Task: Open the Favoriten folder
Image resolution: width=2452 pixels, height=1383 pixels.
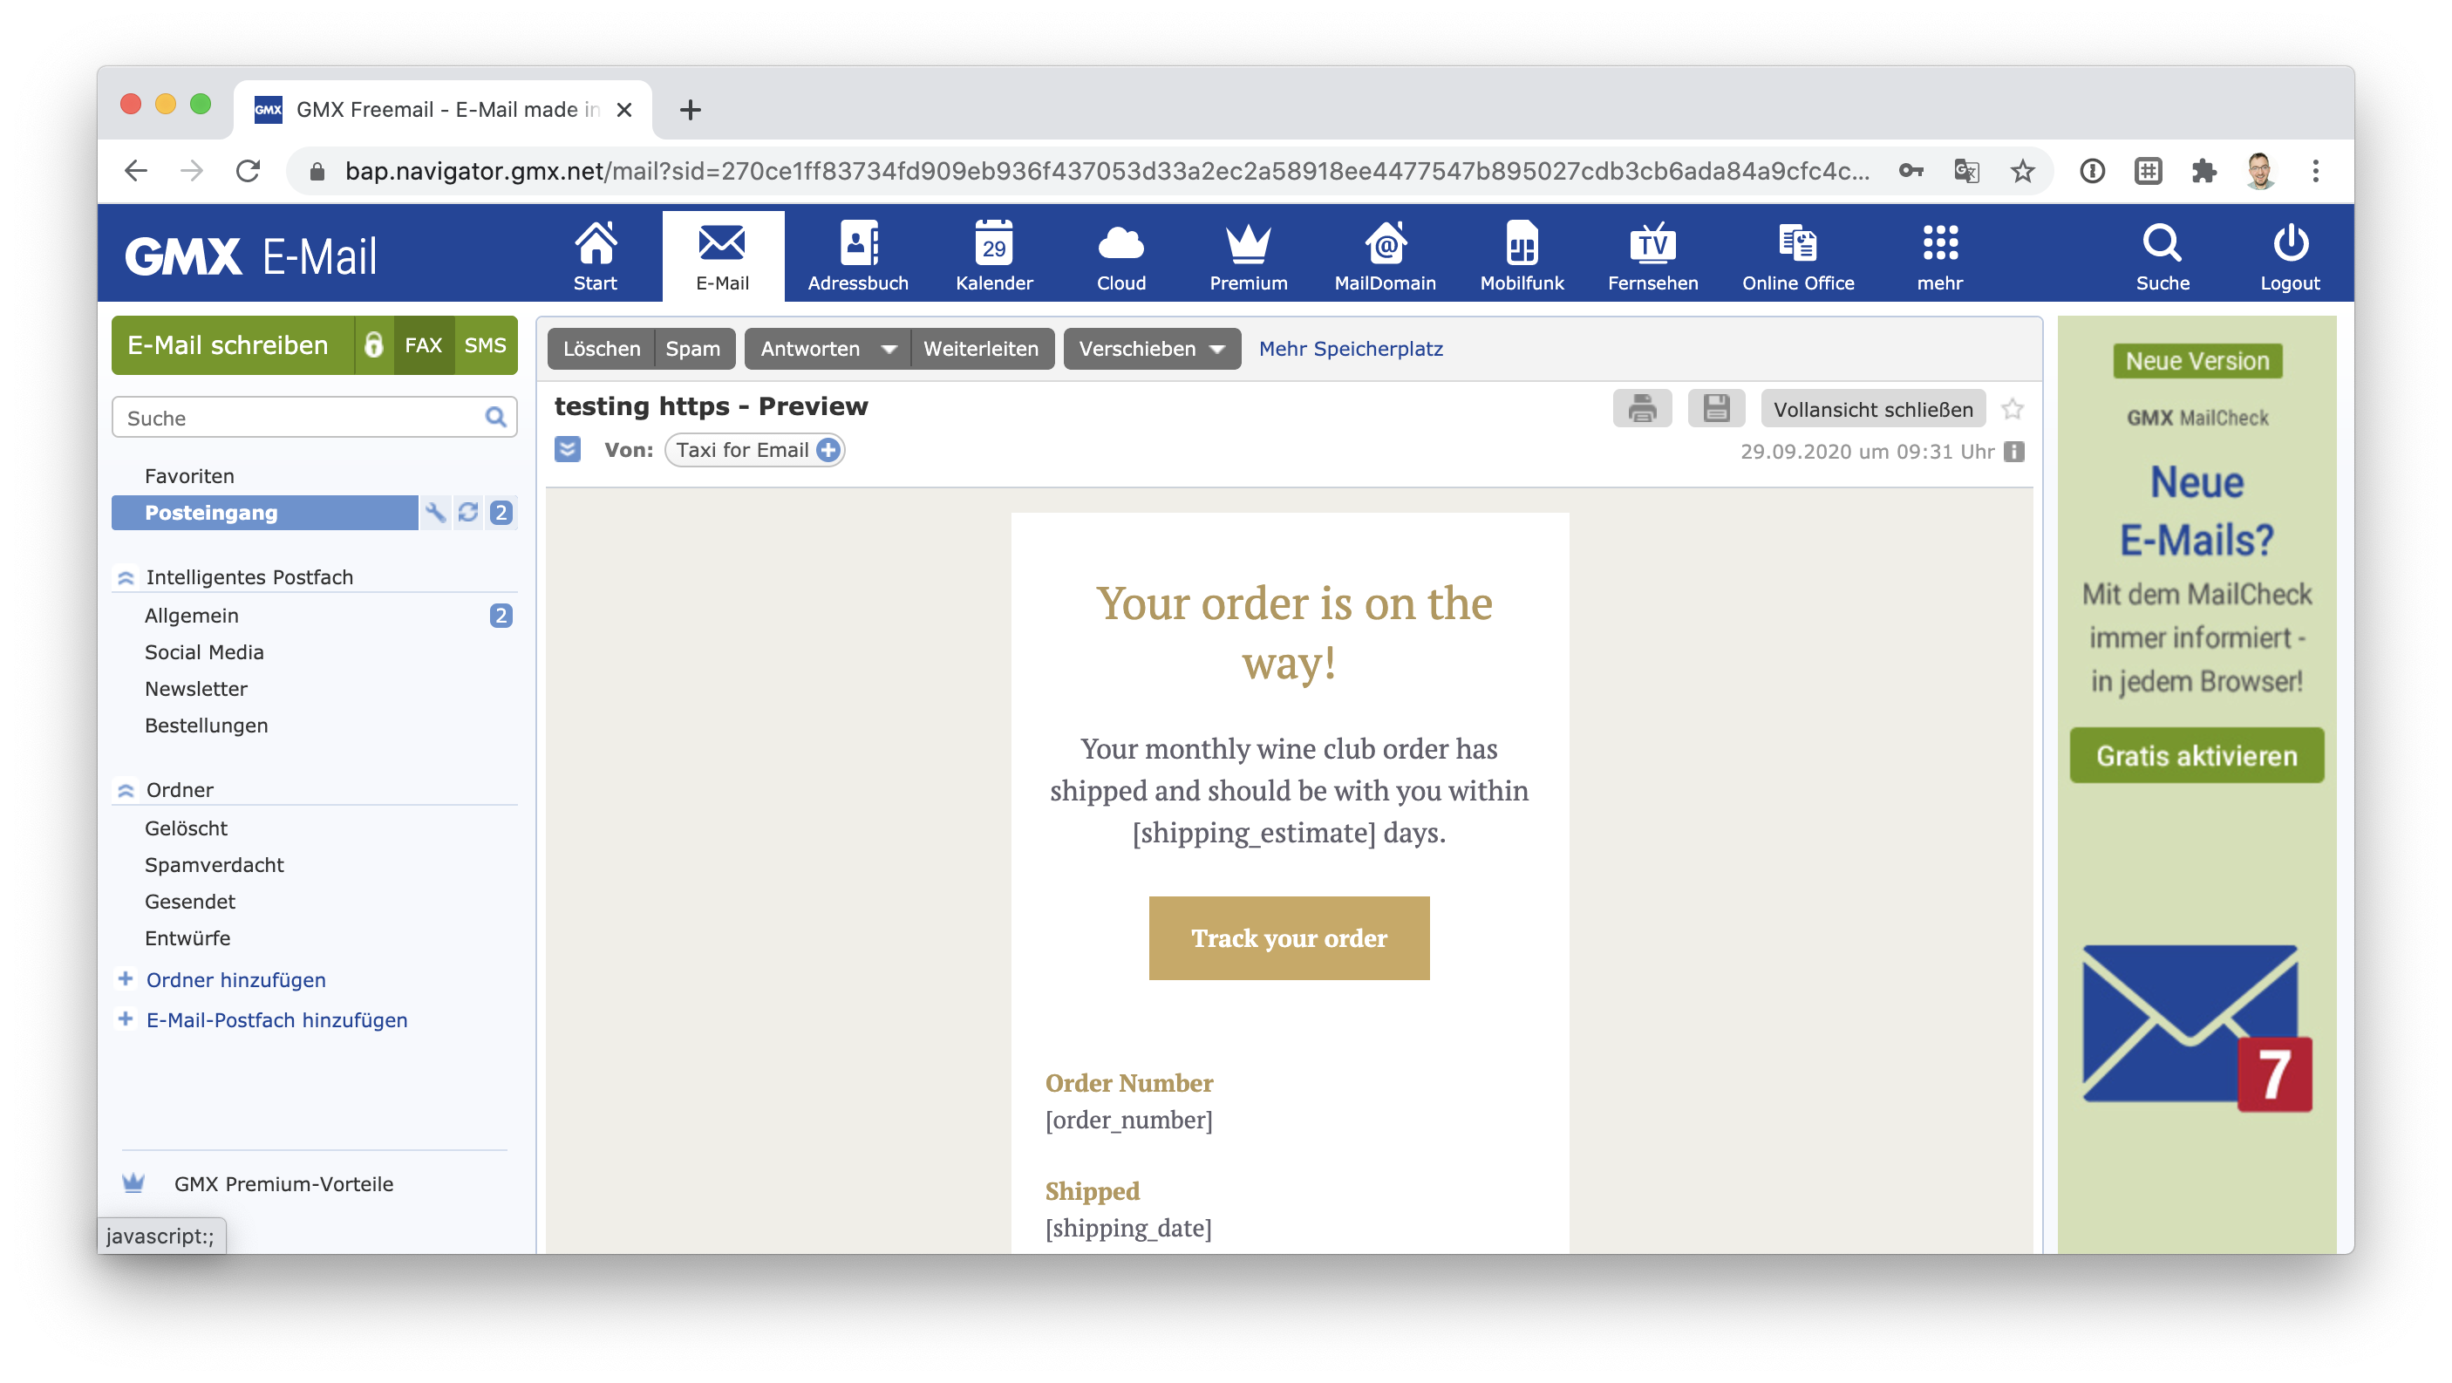Action: 188,476
